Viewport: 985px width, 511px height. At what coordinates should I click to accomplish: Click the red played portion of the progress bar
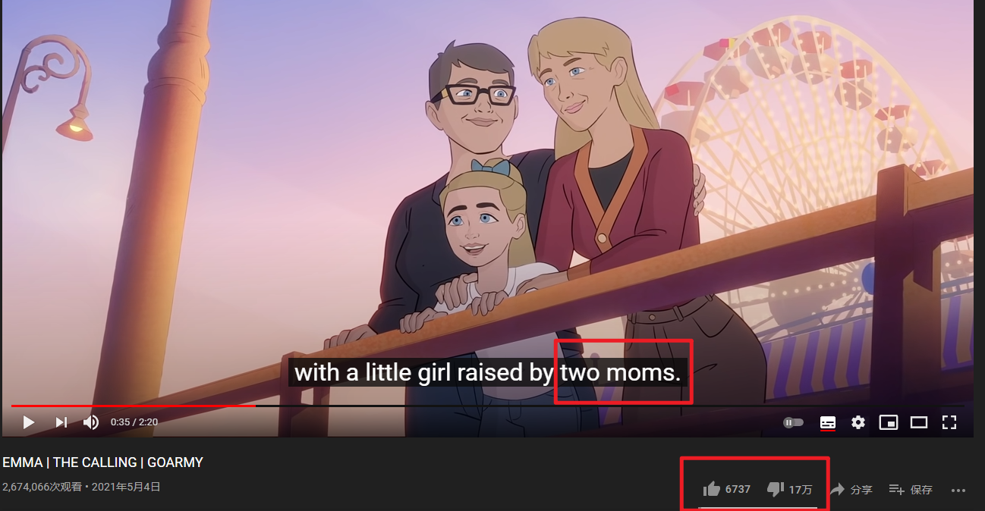[134, 406]
